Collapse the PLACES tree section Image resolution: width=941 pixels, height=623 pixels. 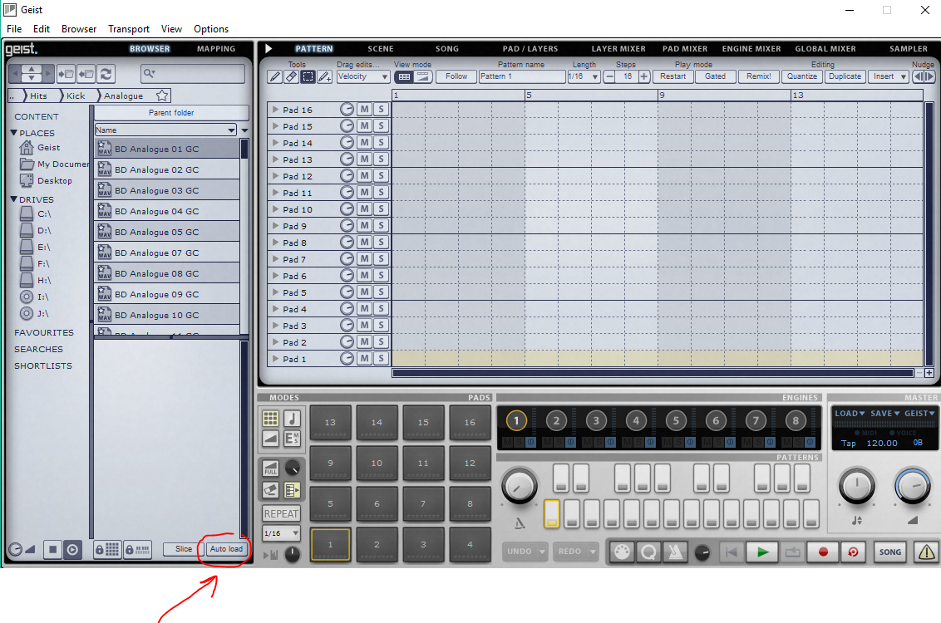click(14, 133)
